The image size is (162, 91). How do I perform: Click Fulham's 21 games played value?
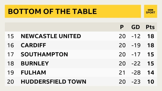point(122,73)
